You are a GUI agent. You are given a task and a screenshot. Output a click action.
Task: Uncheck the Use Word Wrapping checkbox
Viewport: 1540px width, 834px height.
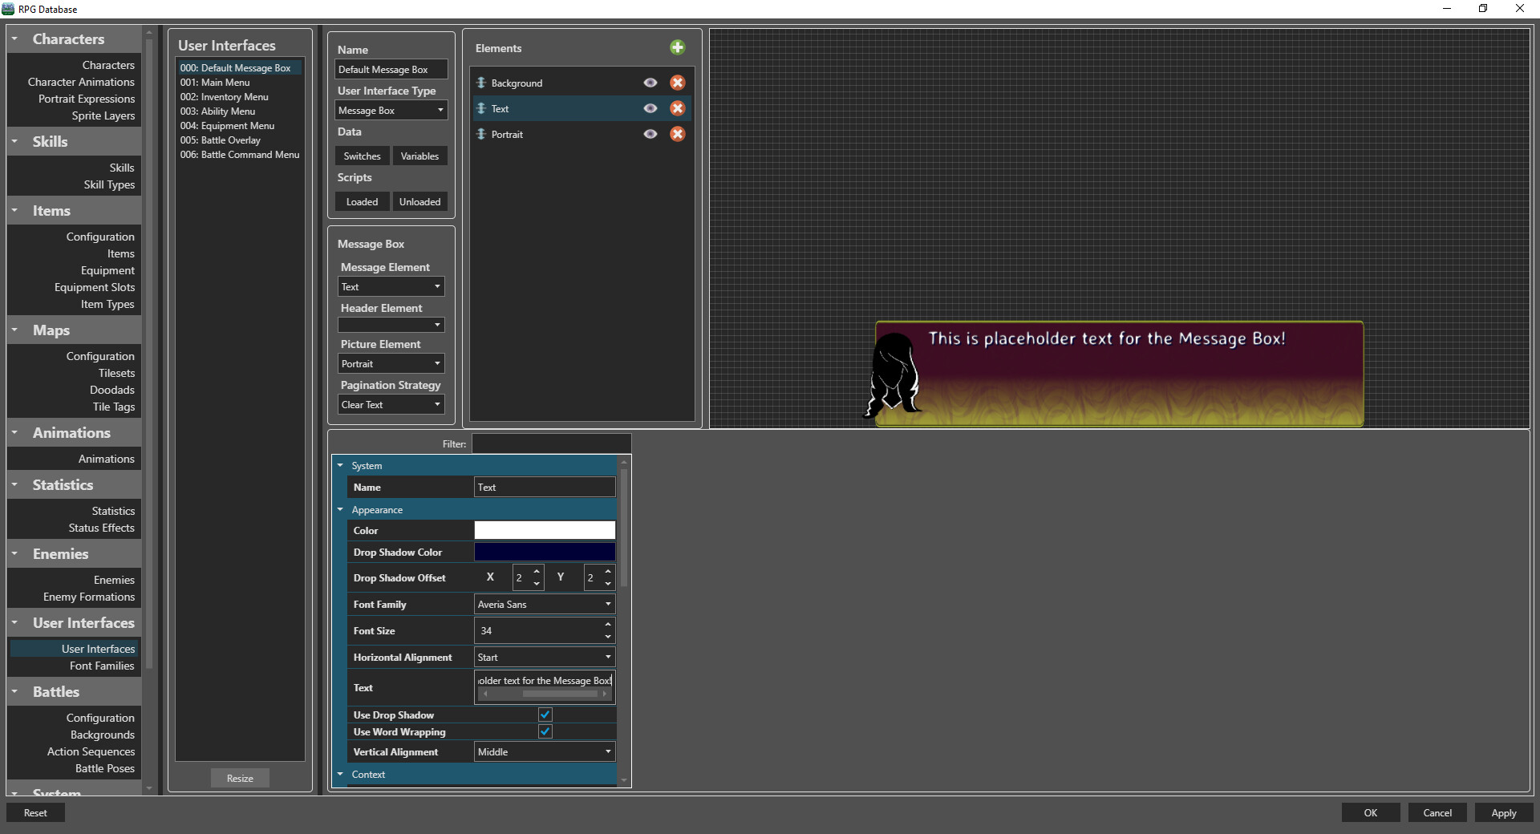click(545, 731)
